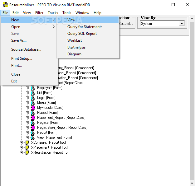
Task: Click the Report form icon
Action: [x=33, y=133]
